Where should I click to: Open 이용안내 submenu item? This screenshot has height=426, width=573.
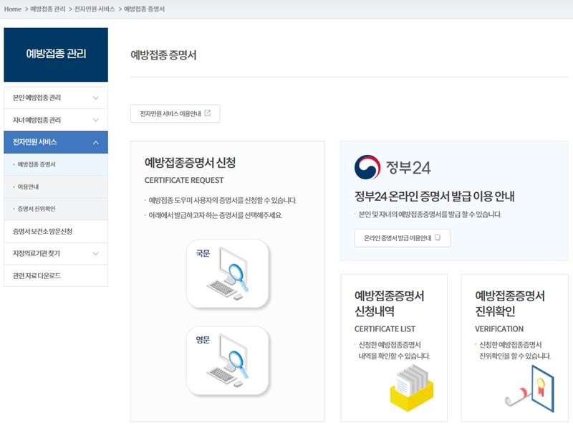(x=56, y=186)
